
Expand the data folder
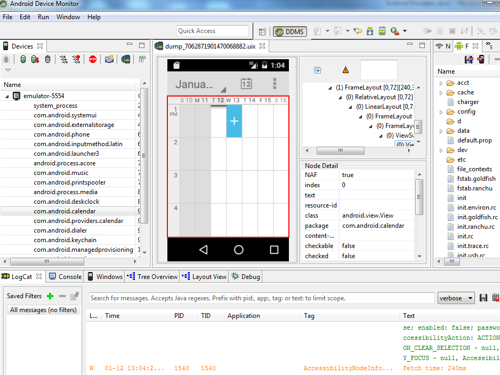point(441,131)
